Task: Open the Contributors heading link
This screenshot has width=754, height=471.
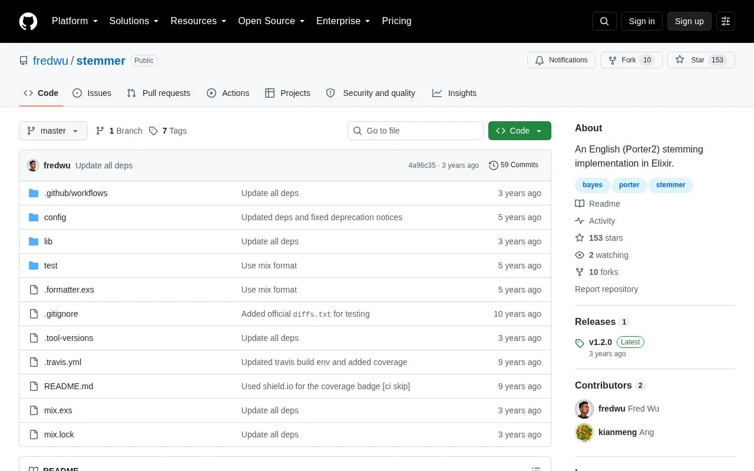Action: (x=610, y=386)
